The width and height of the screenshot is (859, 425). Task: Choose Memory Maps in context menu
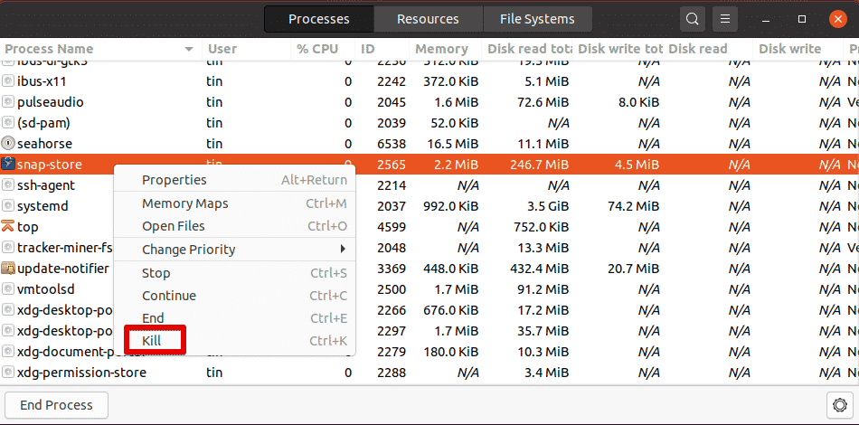pyautogui.click(x=184, y=203)
